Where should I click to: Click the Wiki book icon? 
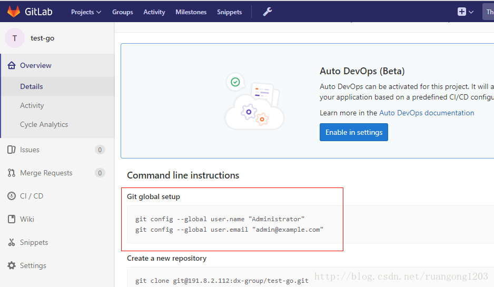point(12,219)
